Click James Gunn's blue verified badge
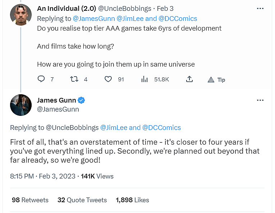 coord(82,100)
